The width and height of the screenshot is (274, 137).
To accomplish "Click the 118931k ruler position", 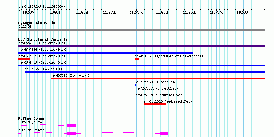I will (56, 12).
